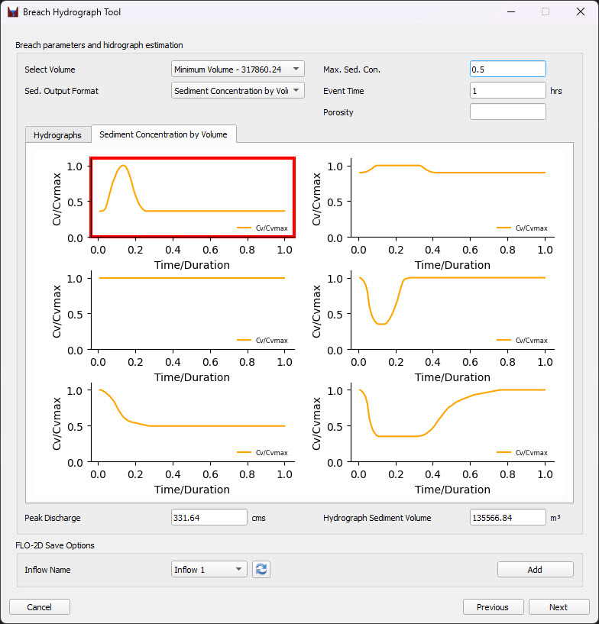Select the red-highlighted top-left sediment chart

point(192,197)
